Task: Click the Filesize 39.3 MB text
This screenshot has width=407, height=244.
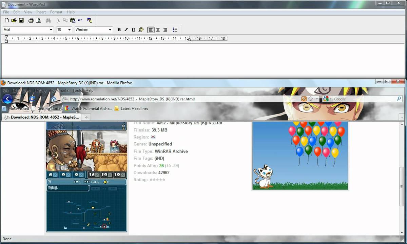Action: [150, 130]
